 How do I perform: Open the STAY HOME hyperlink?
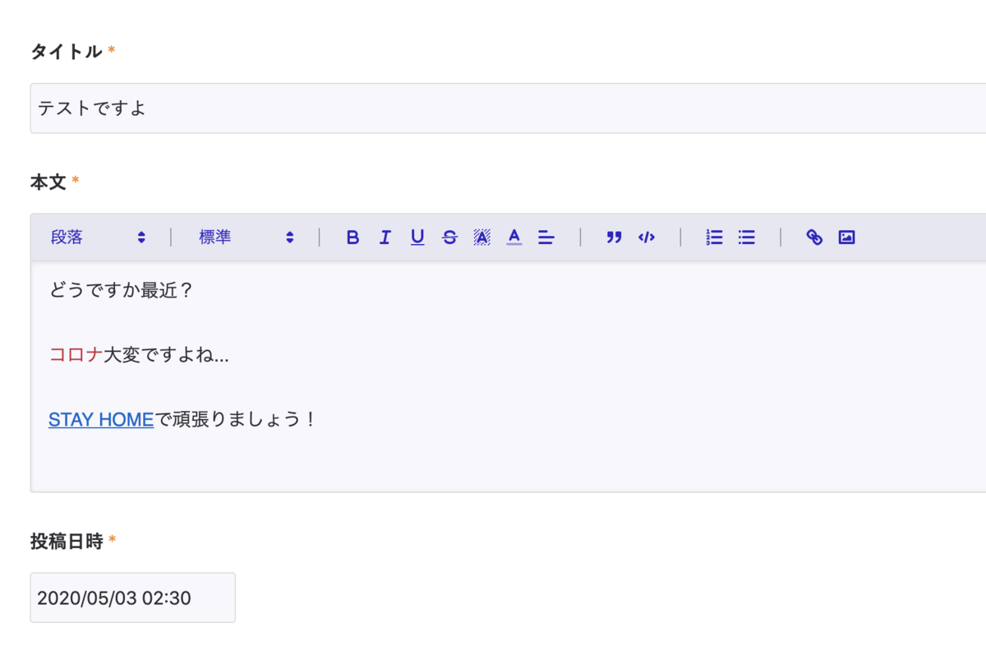(100, 419)
